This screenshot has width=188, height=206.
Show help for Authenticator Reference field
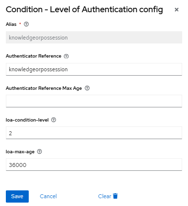[x=66, y=56]
